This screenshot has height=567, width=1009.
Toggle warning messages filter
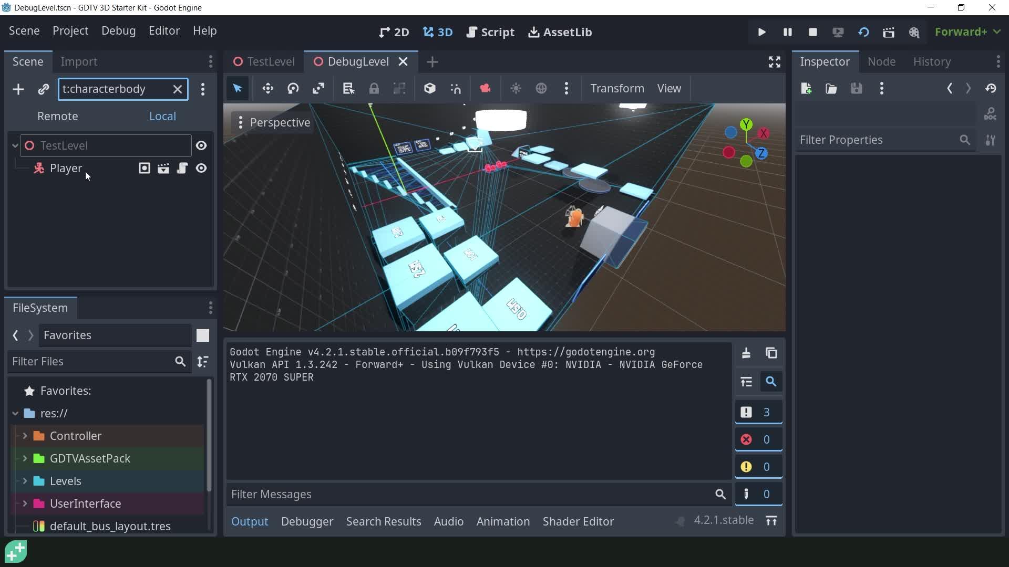[759, 467]
